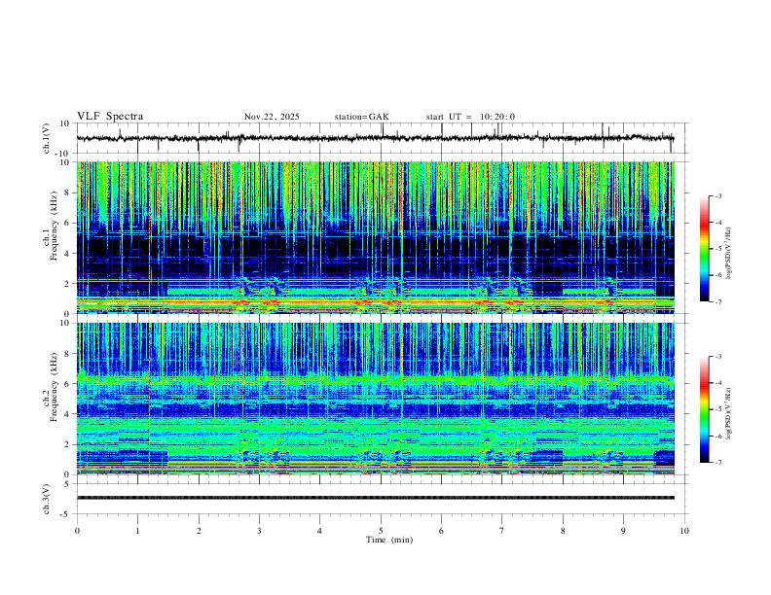Viewport: 771px width, 595px height.
Task: Select the date 'Nov.22, 2025'
Action: coord(272,117)
